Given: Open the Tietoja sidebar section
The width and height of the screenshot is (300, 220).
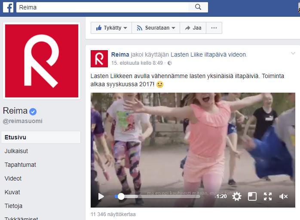Looking at the screenshot, I should pos(13,206).
